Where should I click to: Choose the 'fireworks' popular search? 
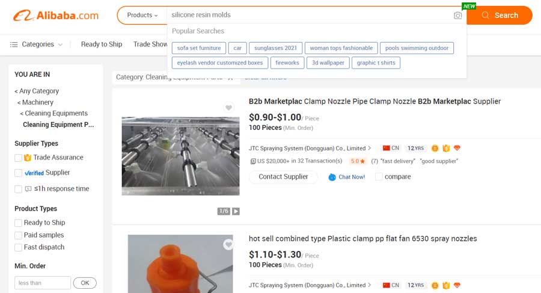pos(287,63)
